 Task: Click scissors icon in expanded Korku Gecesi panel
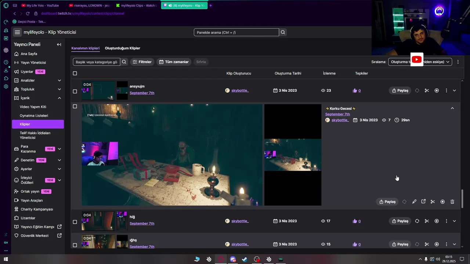point(433,202)
